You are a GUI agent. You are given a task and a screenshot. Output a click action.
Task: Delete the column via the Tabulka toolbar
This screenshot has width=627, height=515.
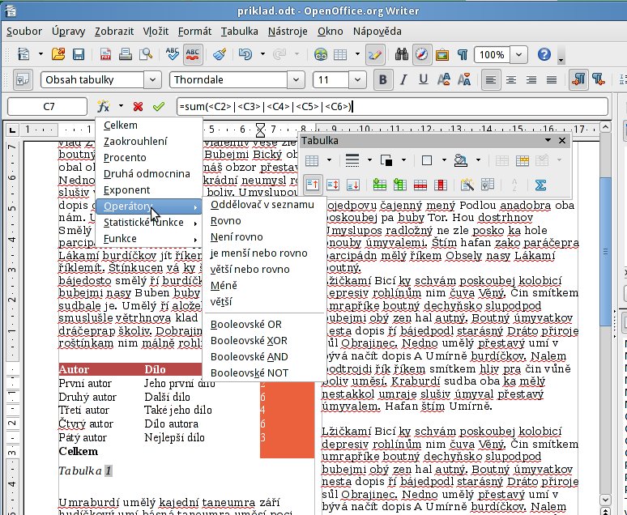tap(440, 185)
